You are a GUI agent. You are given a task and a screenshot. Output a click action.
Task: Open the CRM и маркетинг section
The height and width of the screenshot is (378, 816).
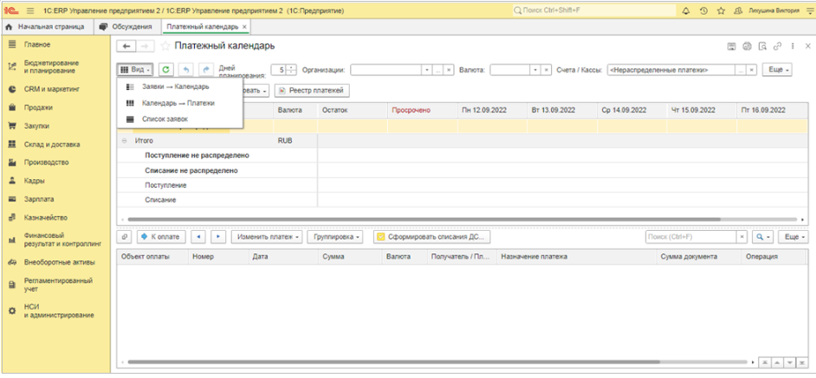(51, 89)
